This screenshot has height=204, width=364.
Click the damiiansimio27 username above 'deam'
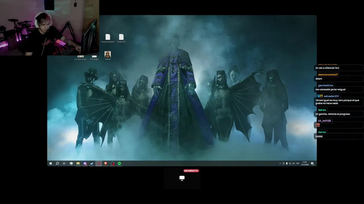coord(328,75)
